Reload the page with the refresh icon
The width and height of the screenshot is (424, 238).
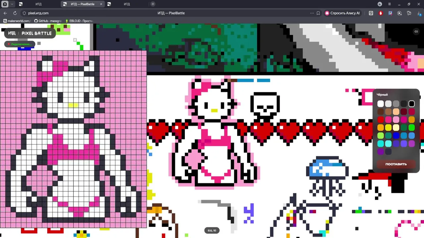[15, 13]
